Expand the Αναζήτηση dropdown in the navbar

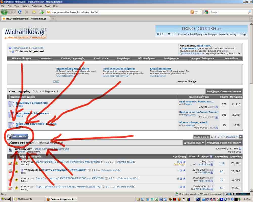pos(171,58)
